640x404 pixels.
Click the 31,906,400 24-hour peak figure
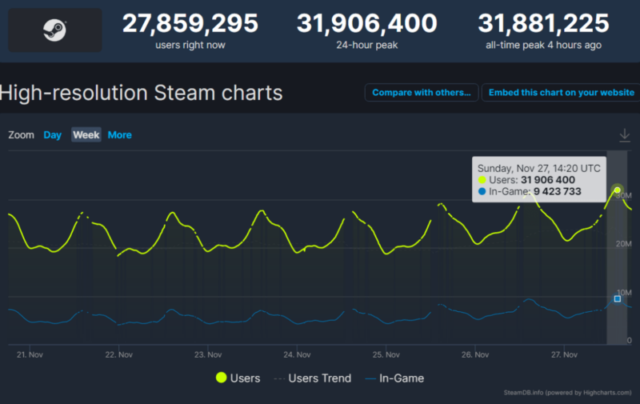(366, 23)
